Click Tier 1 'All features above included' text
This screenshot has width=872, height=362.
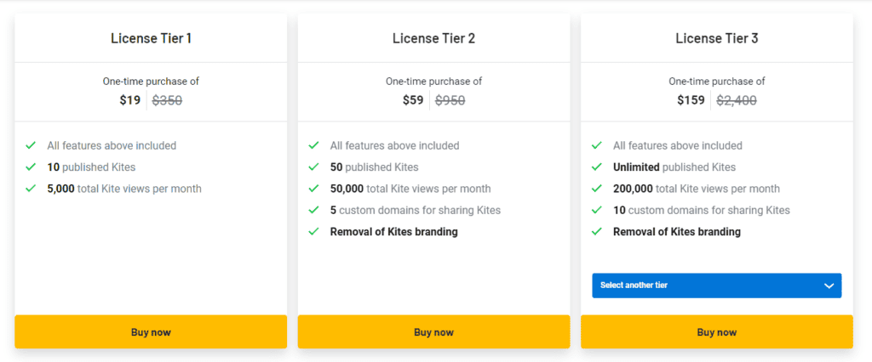112,146
